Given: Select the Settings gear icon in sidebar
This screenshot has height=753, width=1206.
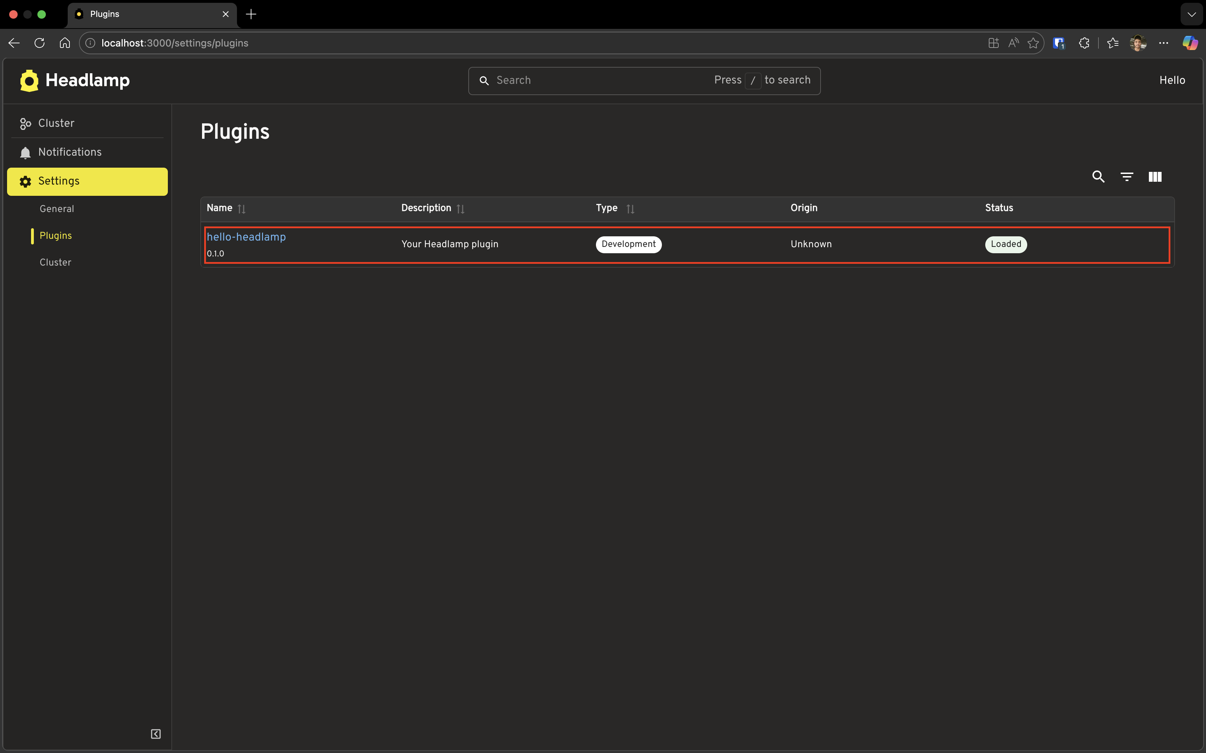Looking at the screenshot, I should pos(25,181).
